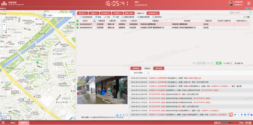Screen dimensions: 253x125
Task: Open the hamburger menu at top right
Action: coord(249,3)
